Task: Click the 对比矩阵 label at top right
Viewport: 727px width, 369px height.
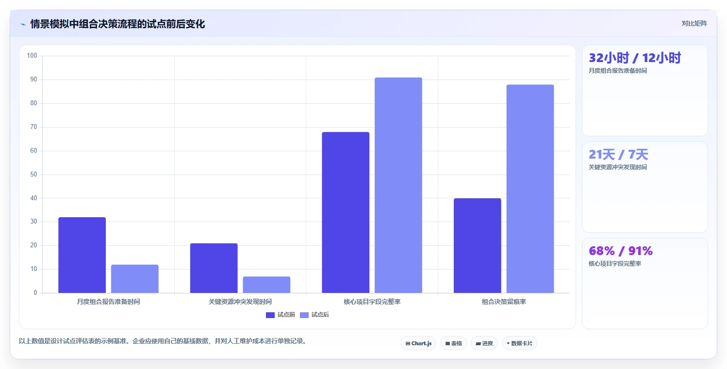Action: pos(694,23)
